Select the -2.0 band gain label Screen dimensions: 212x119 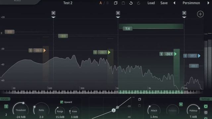(x=63, y=36)
